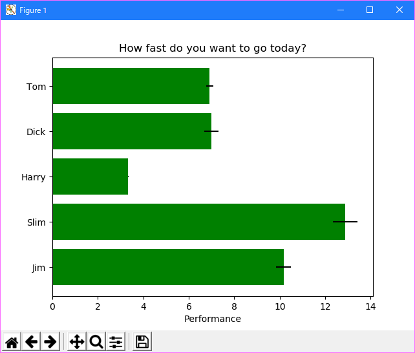Click the Home reset view icon
Image resolution: width=415 pixels, height=353 pixels.
point(12,341)
